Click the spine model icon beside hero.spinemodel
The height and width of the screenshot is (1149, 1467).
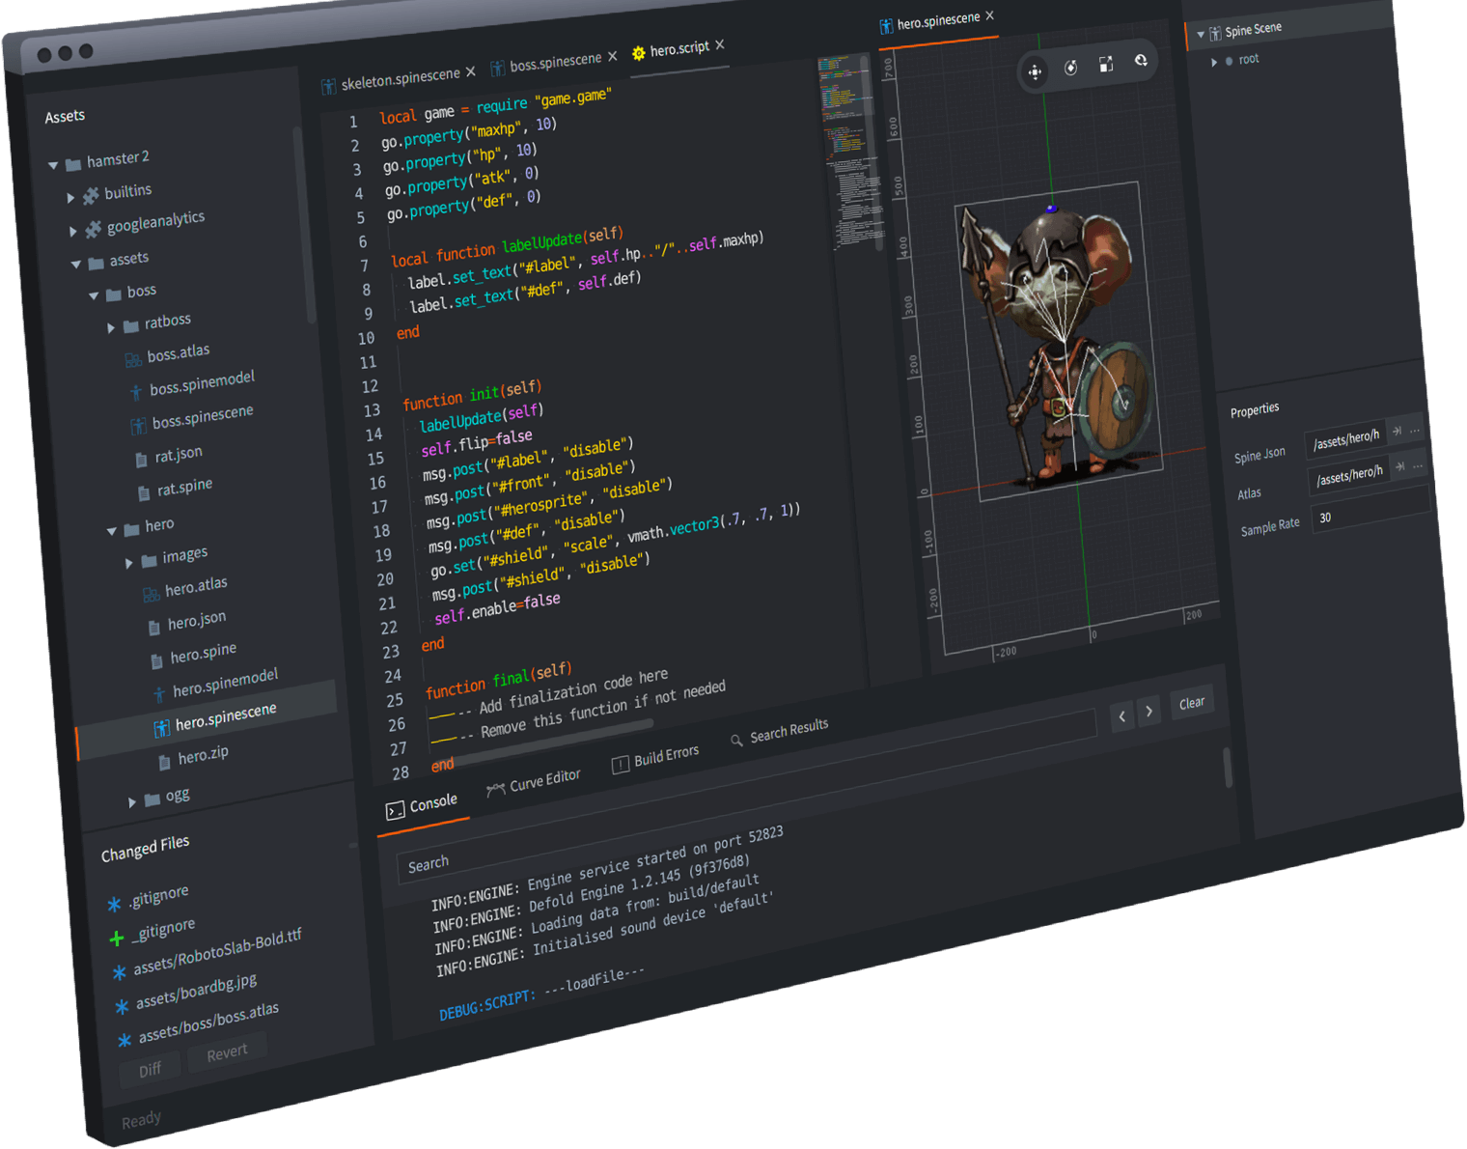click(x=159, y=693)
